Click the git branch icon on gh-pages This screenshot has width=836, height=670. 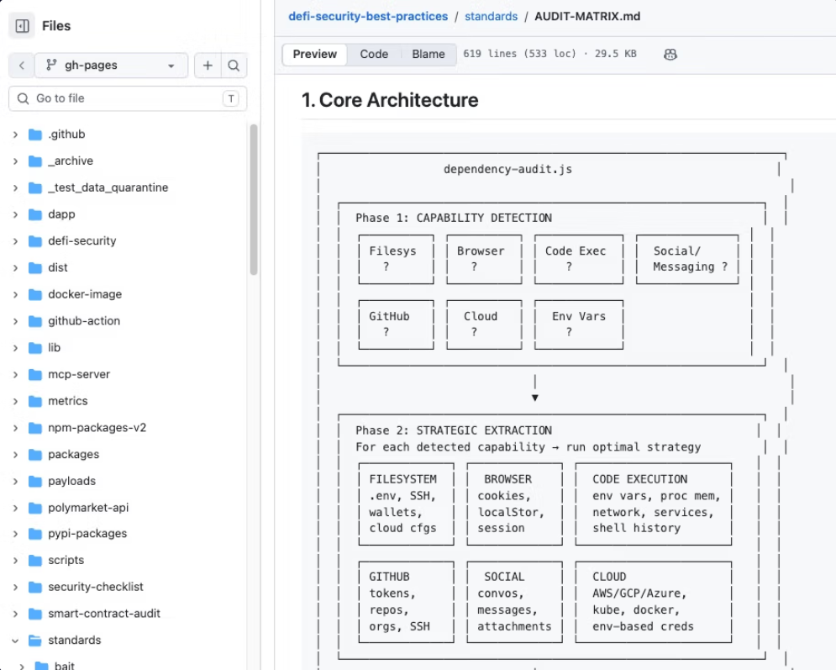click(51, 65)
